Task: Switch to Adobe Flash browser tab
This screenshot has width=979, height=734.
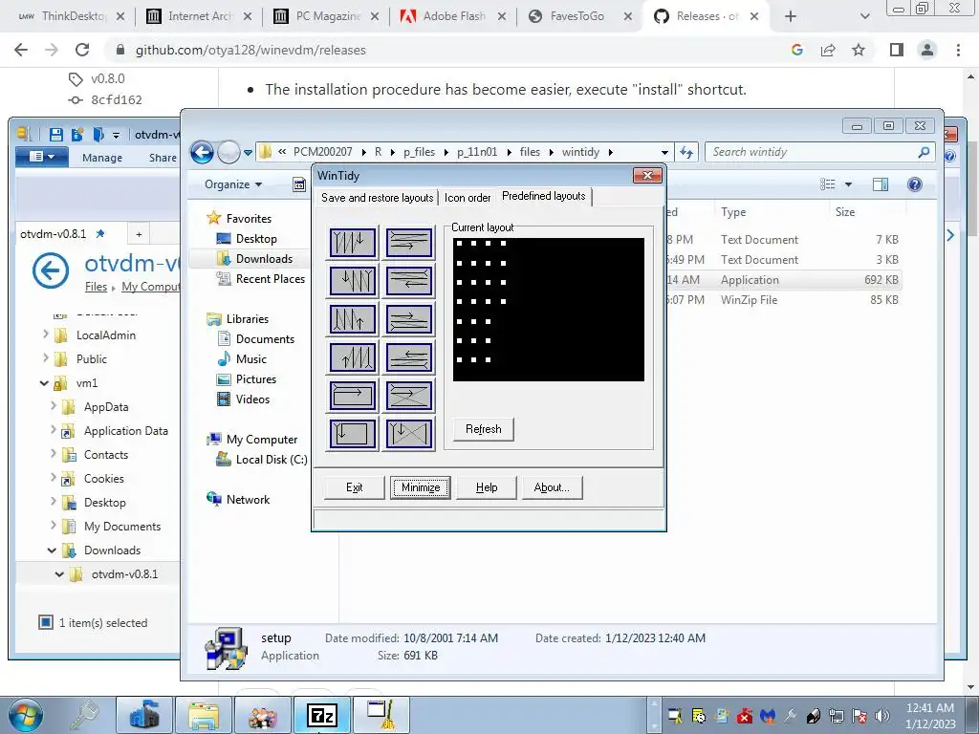Action: tap(454, 16)
